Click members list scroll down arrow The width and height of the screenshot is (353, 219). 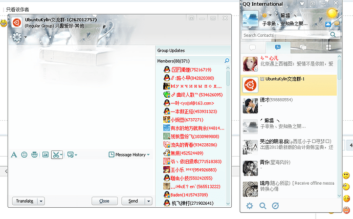(228, 204)
